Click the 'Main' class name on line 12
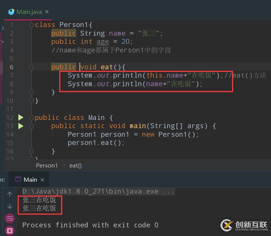 tap(96, 118)
